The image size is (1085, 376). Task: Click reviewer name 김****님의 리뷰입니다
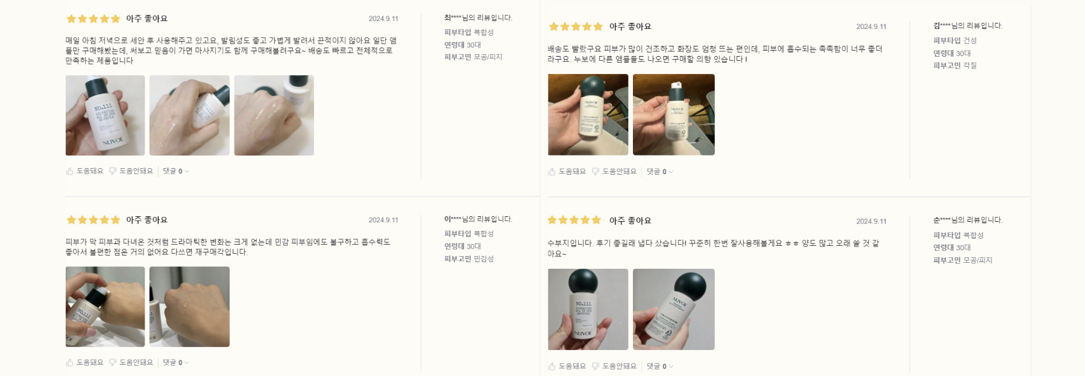(x=967, y=26)
